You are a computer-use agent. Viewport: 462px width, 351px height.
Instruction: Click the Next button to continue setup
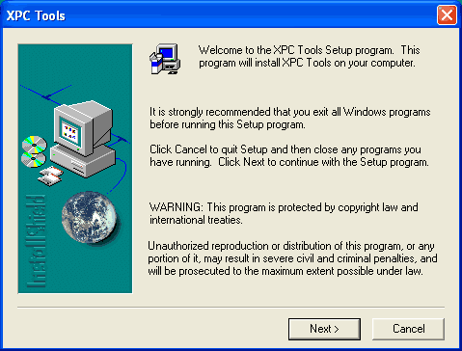[x=324, y=329]
